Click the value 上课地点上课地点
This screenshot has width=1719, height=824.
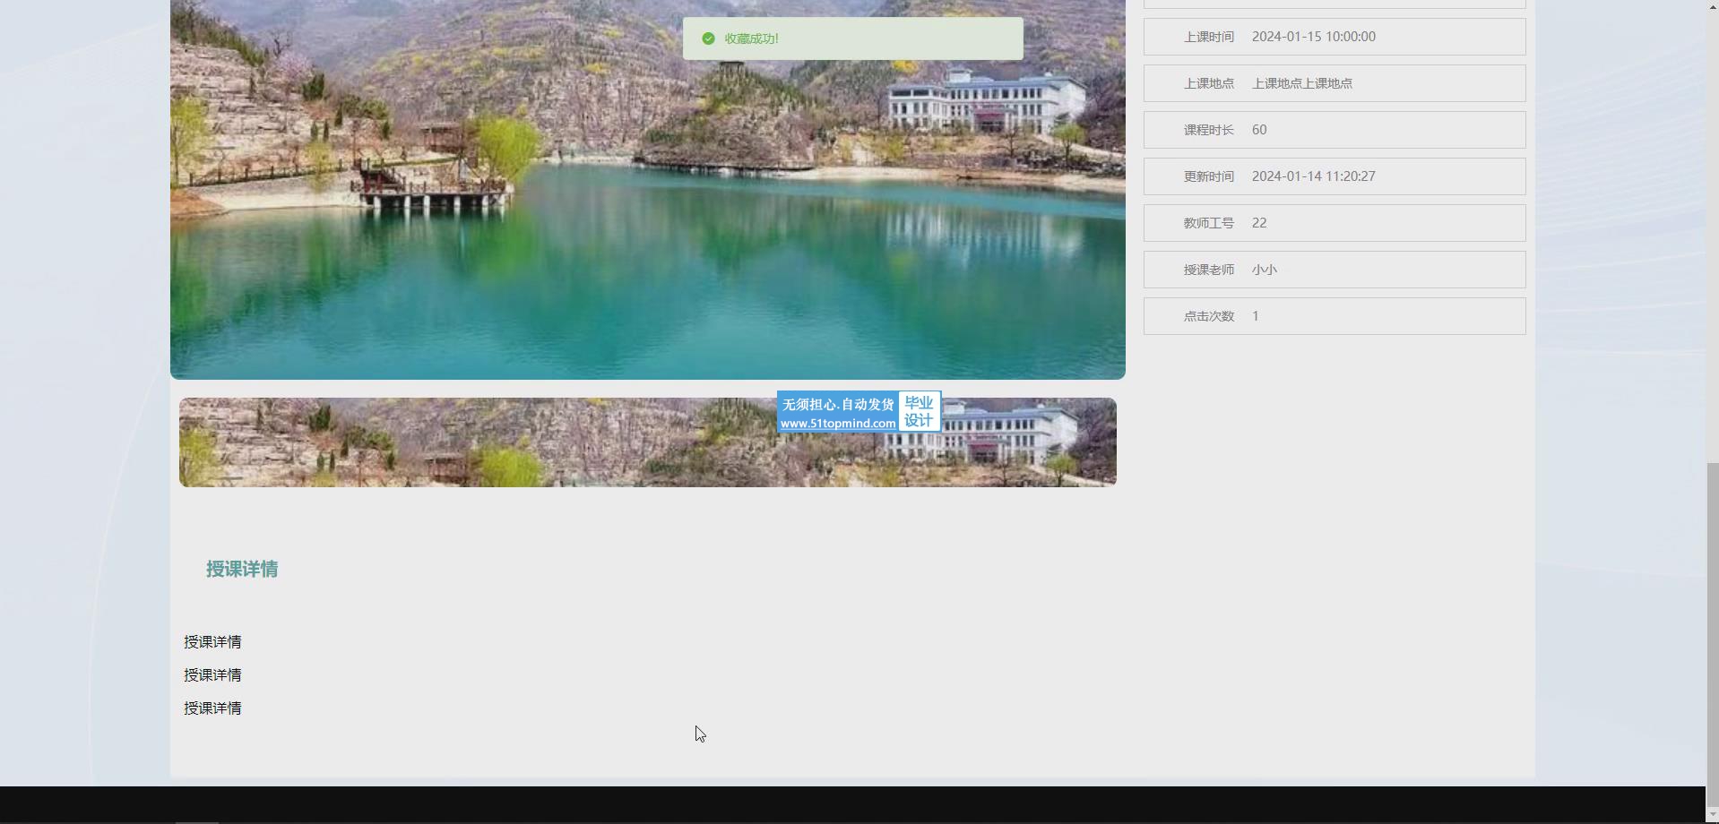click(1301, 83)
